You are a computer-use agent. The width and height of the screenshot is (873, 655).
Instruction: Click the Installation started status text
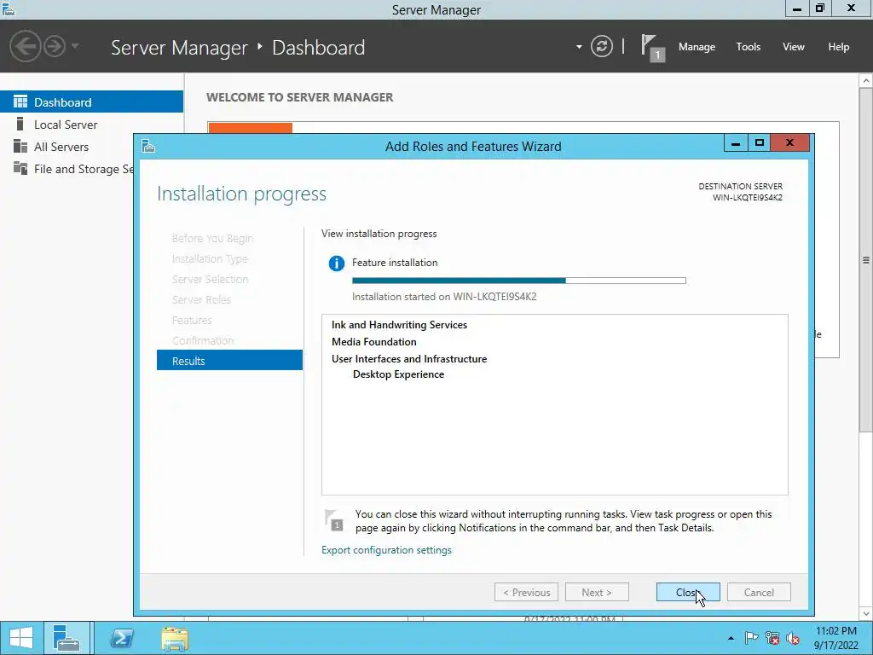(x=444, y=296)
